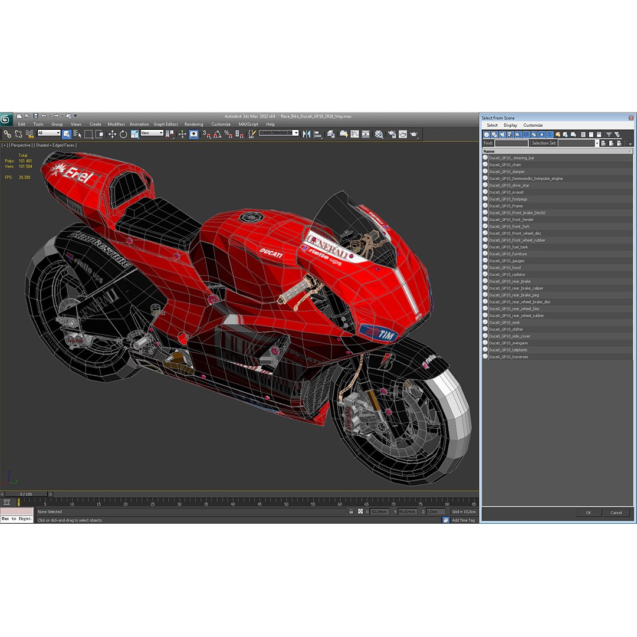The width and height of the screenshot is (637, 637).
Task: Open the Layer Manager
Action: 331,134
